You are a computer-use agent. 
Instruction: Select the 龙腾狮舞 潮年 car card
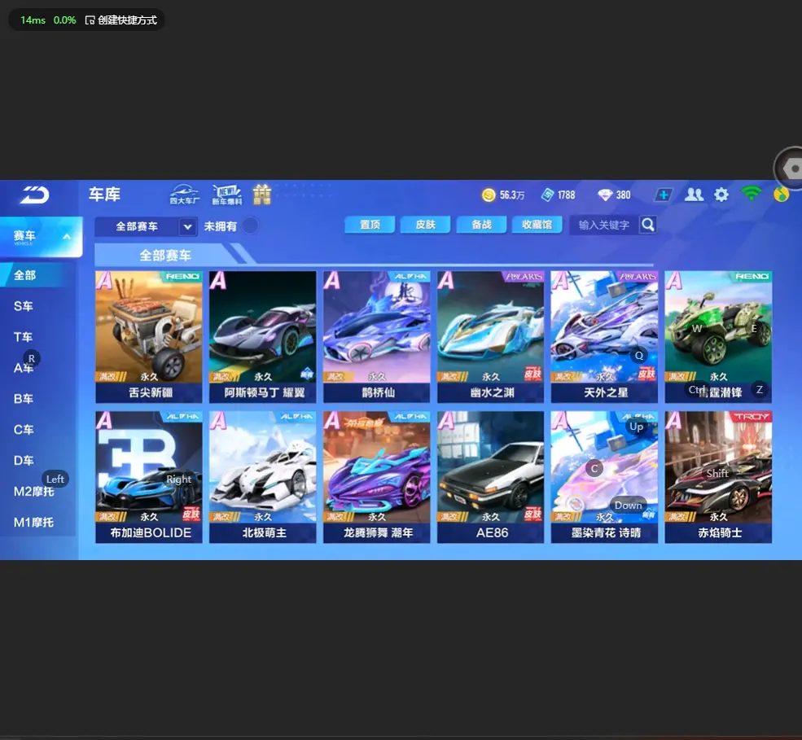[376, 477]
